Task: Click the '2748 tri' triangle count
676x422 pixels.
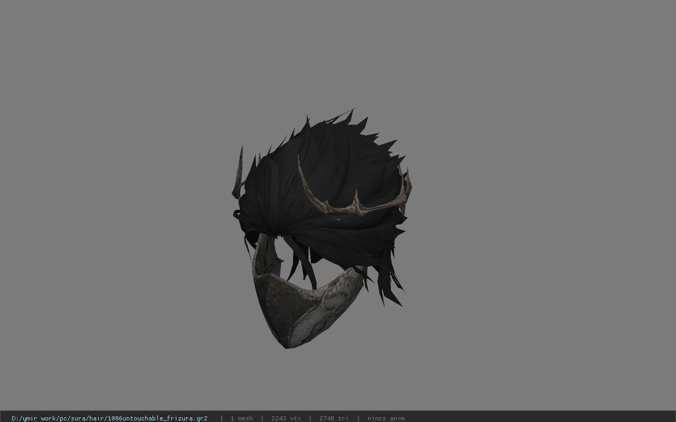Action: (334, 418)
